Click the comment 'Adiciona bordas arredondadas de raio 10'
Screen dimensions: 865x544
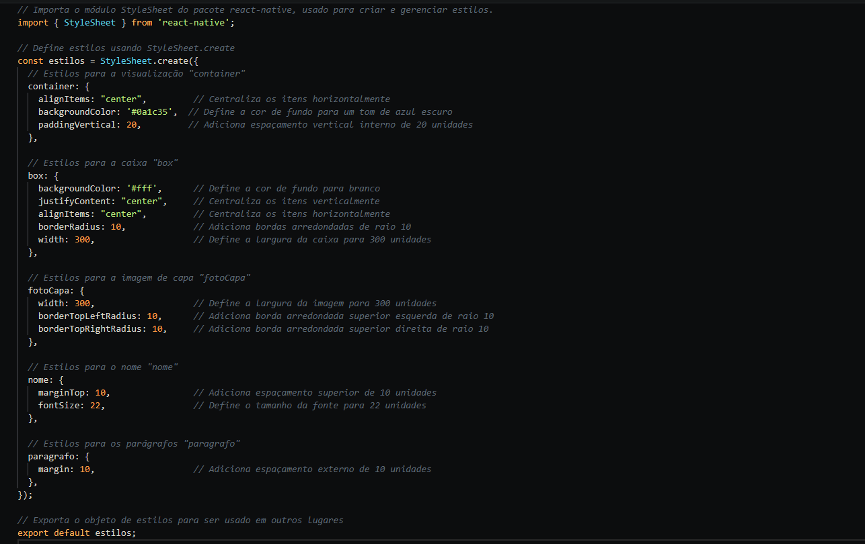pos(302,226)
